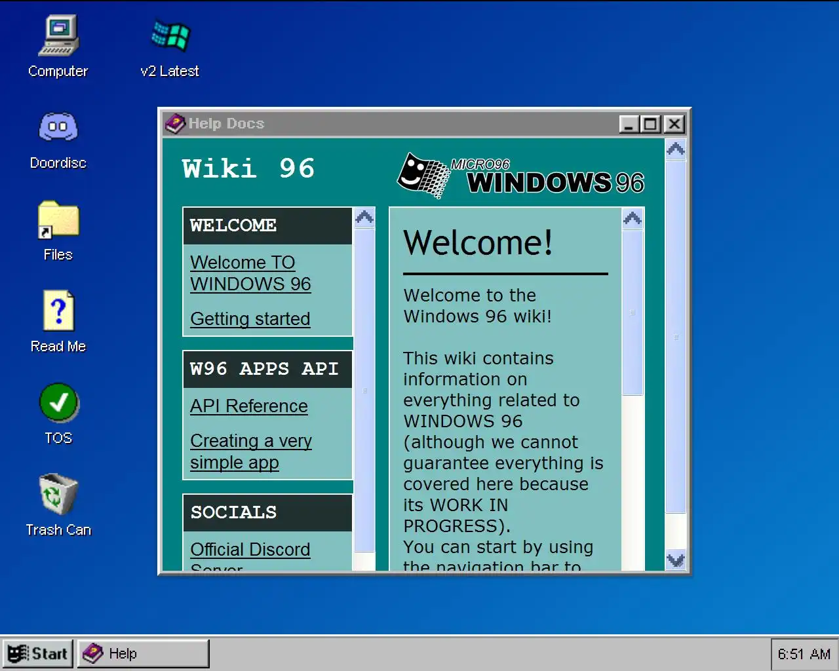
Task: Click the up arrow of window's outer scrollbar
Action: click(x=676, y=149)
